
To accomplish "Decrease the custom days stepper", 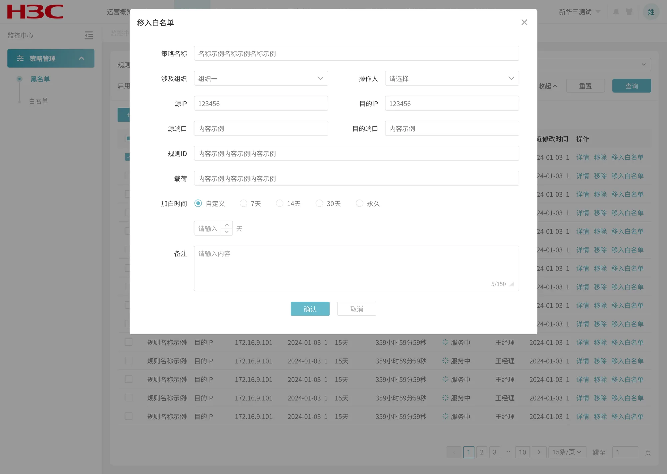I will pos(227,232).
